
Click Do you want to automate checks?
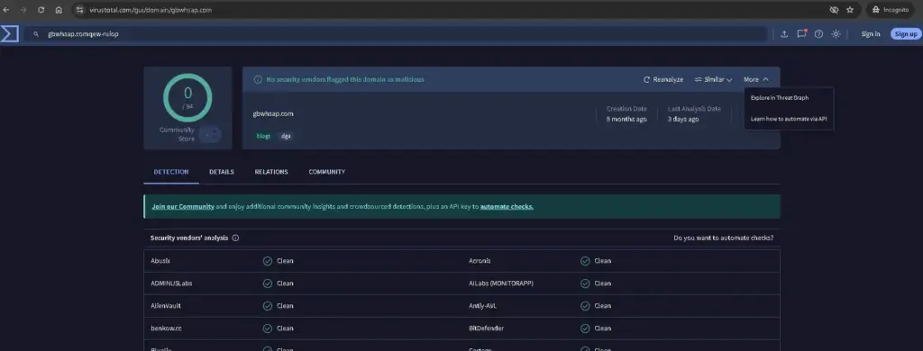(x=724, y=238)
